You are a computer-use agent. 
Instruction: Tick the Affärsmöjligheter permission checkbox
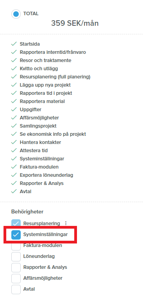(16, 278)
